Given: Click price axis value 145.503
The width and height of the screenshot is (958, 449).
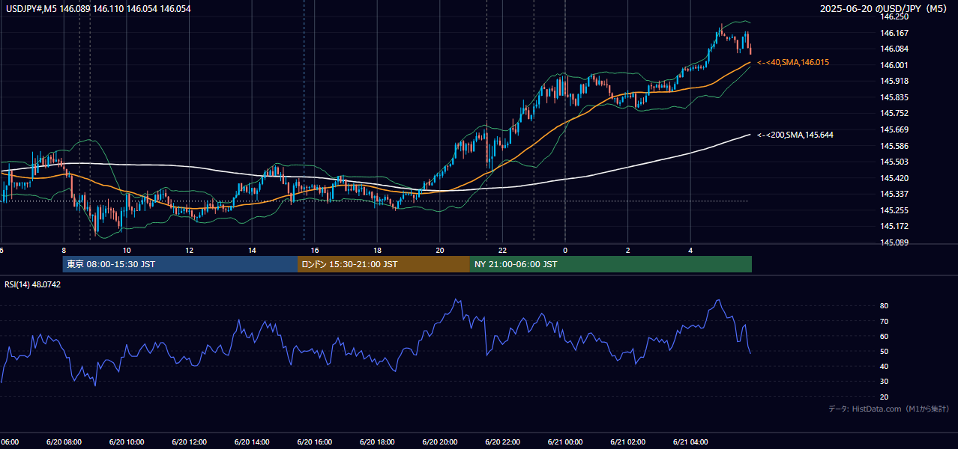Looking at the screenshot, I should (894, 162).
